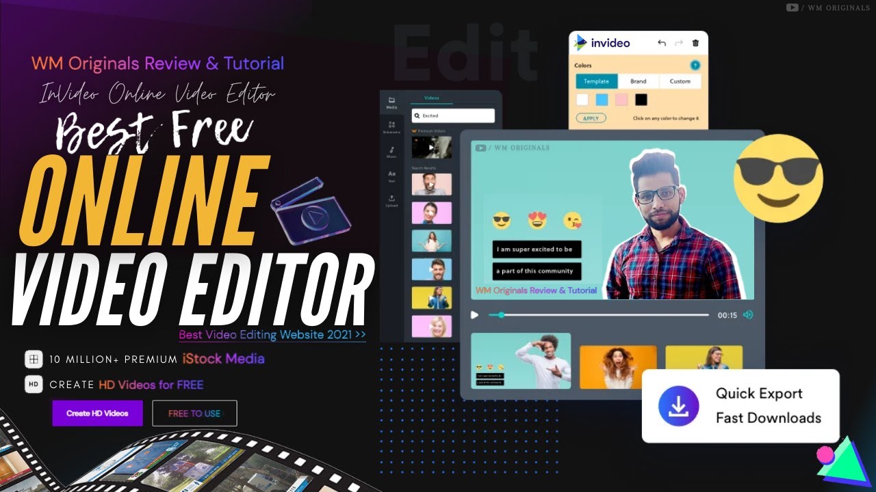The width and height of the screenshot is (876, 492).
Task: Pick the white color swatch
Action: point(582,100)
